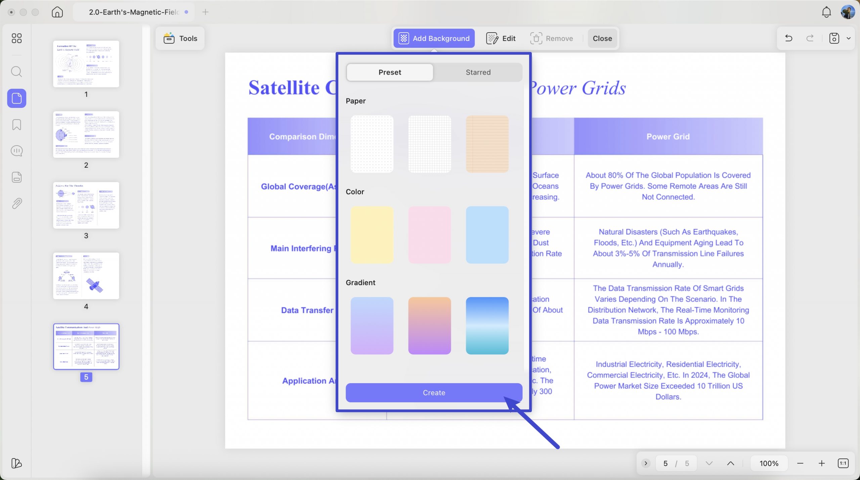Expand the save options dropdown arrow

tap(849, 38)
